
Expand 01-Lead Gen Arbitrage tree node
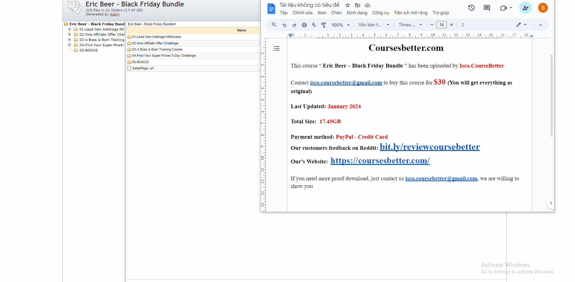click(x=70, y=29)
